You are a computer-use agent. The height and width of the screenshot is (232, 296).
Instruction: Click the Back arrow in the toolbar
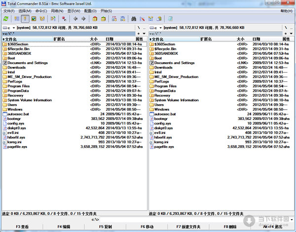[75, 18]
